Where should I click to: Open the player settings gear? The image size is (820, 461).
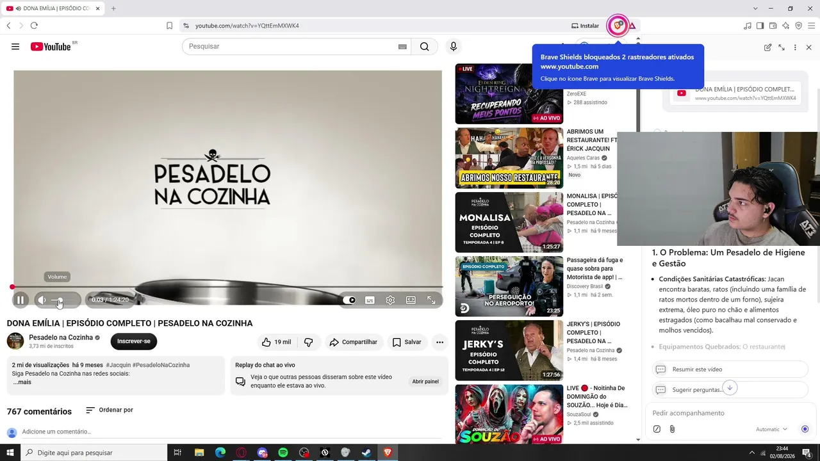(390, 300)
